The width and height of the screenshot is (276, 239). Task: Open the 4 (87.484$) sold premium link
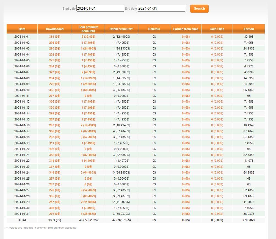coord(88,131)
